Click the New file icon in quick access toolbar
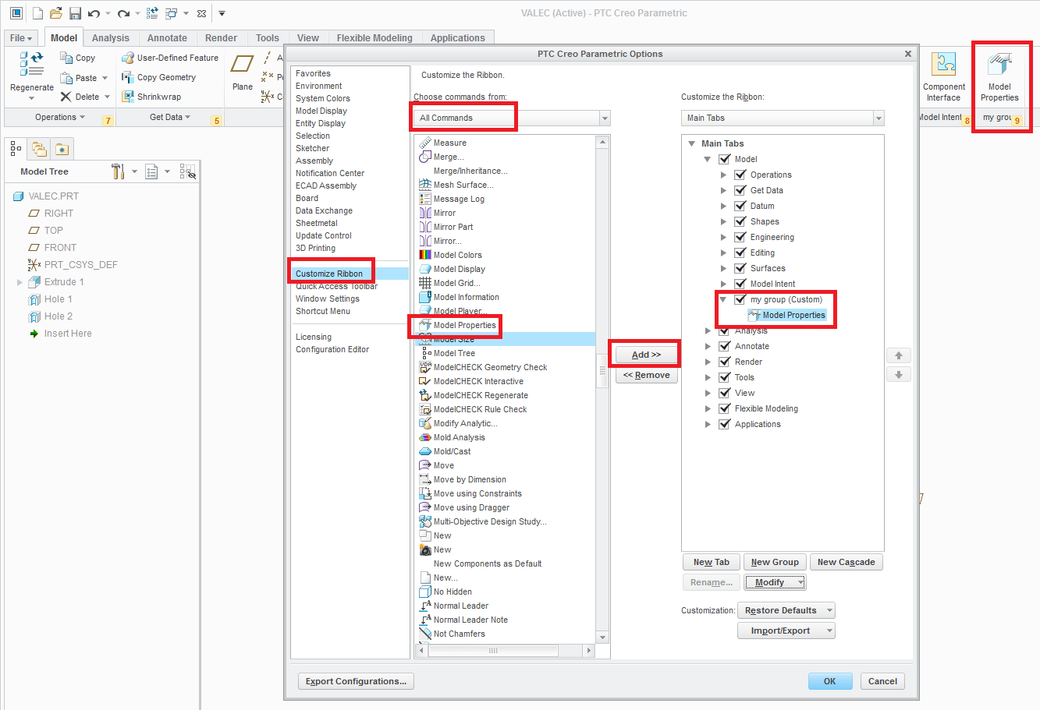The image size is (1040, 710). pyautogui.click(x=37, y=13)
